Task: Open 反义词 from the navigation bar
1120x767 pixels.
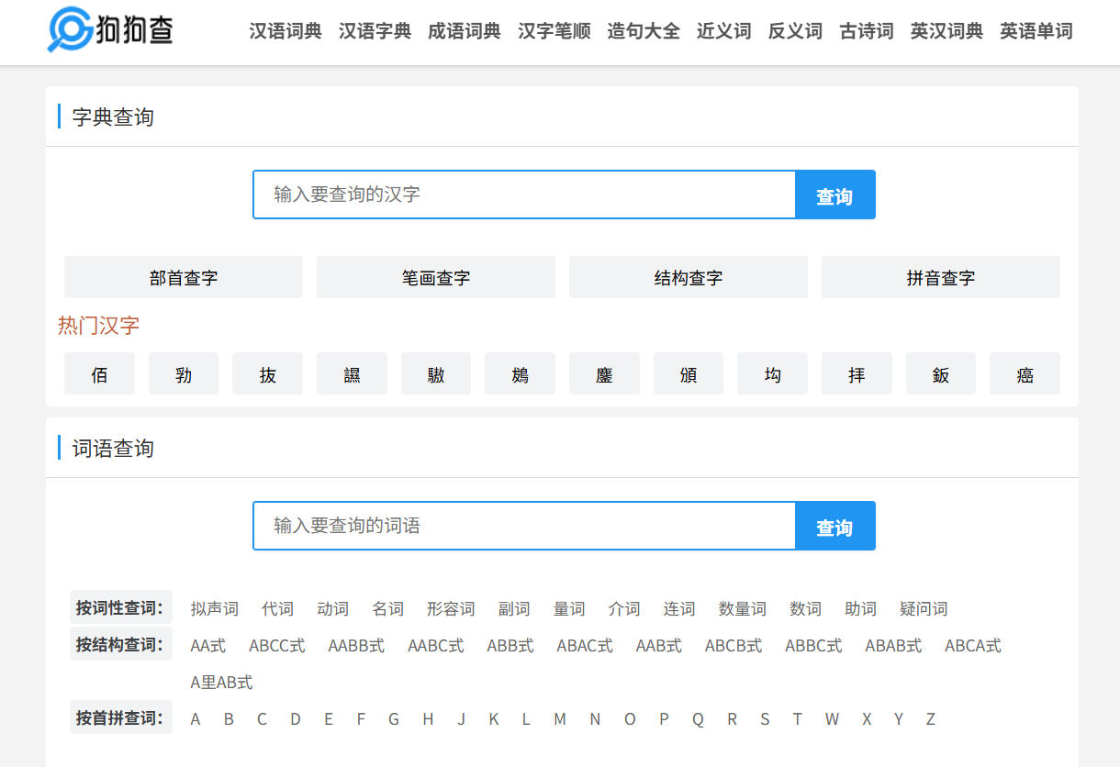Action: [x=795, y=31]
